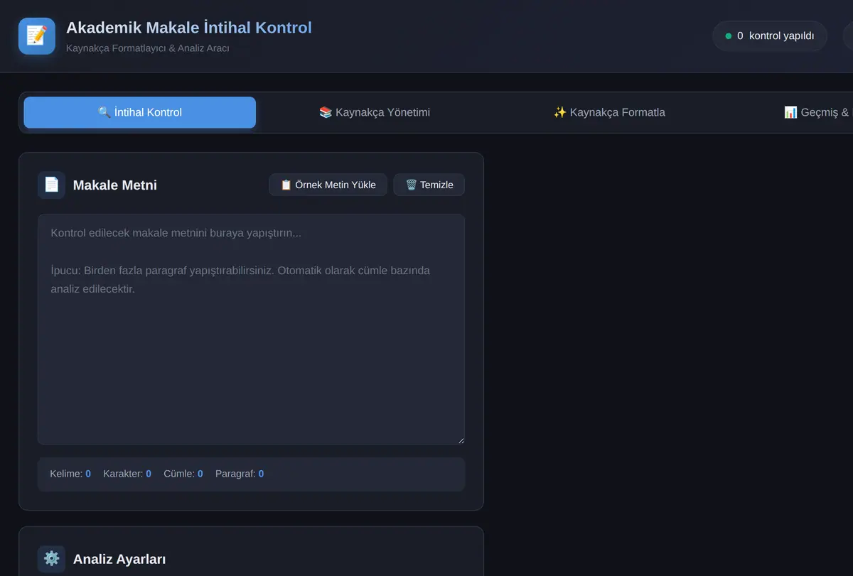Click the Kelime: 0 counter

point(70,474)
